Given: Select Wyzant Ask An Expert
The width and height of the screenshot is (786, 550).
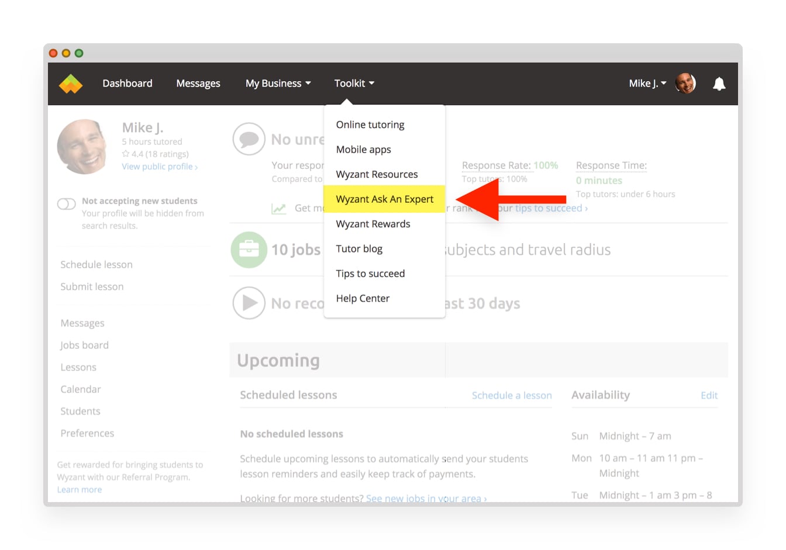Looking at the screenshot, I should pos(384,199).
